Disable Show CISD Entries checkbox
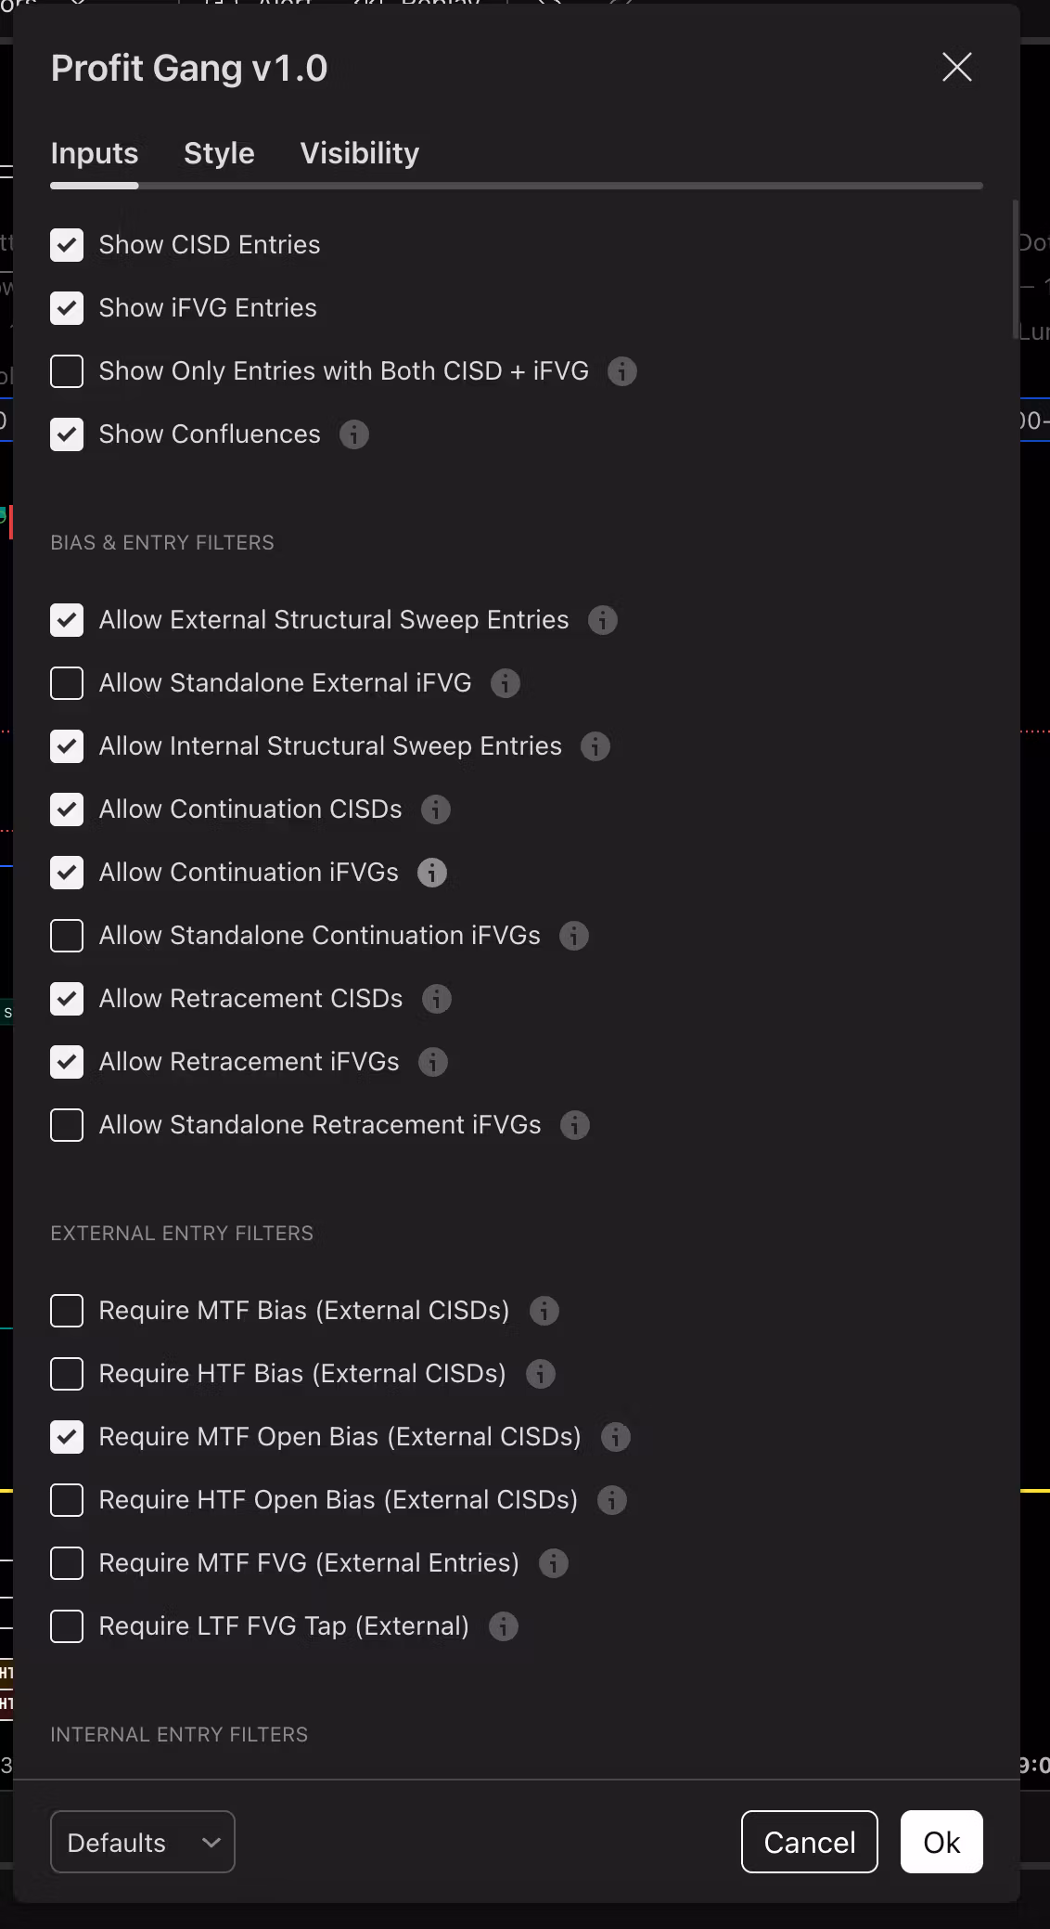Viewport: 1050px width, 1929px height. pyautogui.click(x=67, y=245)
